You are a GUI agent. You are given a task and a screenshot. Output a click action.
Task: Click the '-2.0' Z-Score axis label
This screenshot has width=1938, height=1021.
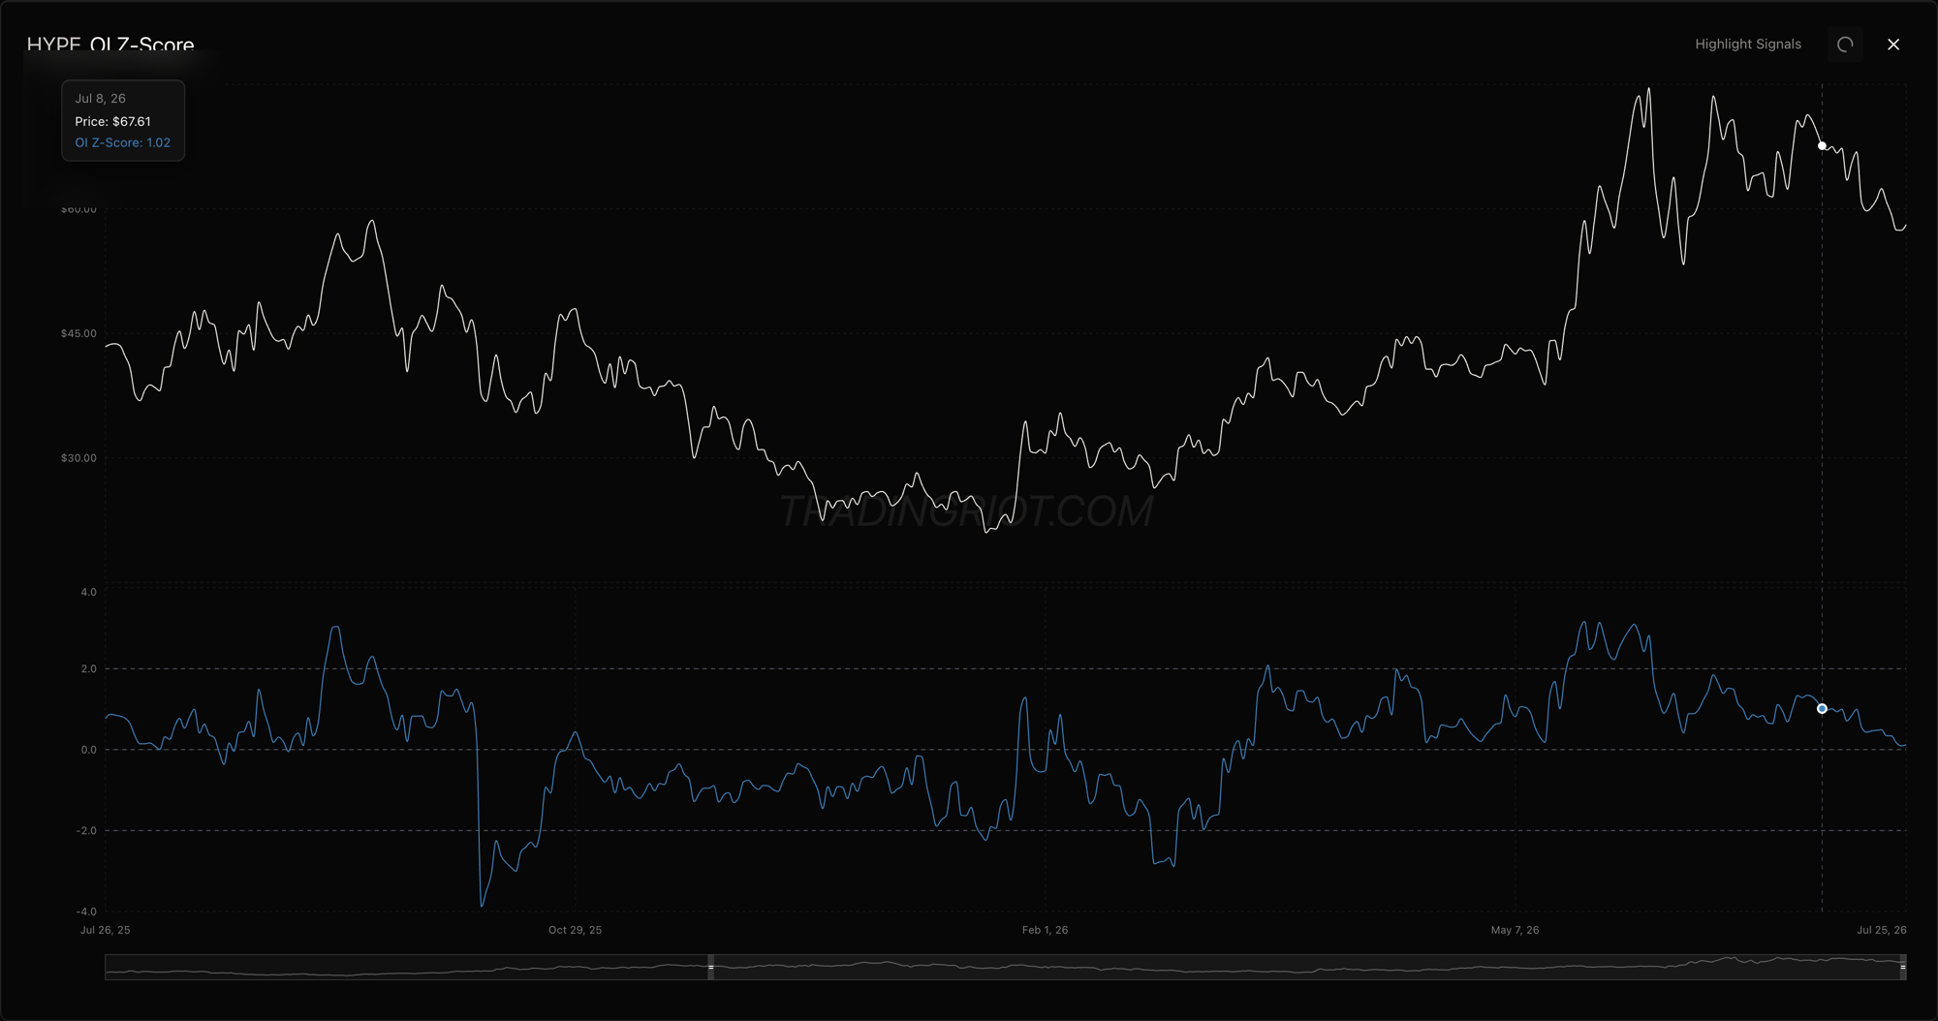86,831
